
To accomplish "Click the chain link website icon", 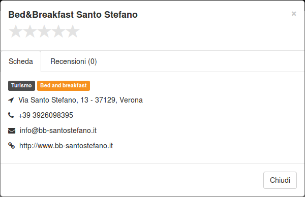I will click(11, 146).
